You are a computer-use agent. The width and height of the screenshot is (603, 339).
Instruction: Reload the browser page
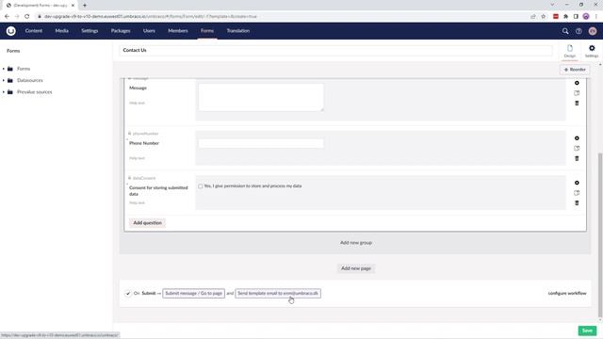(x=27, y=17)
